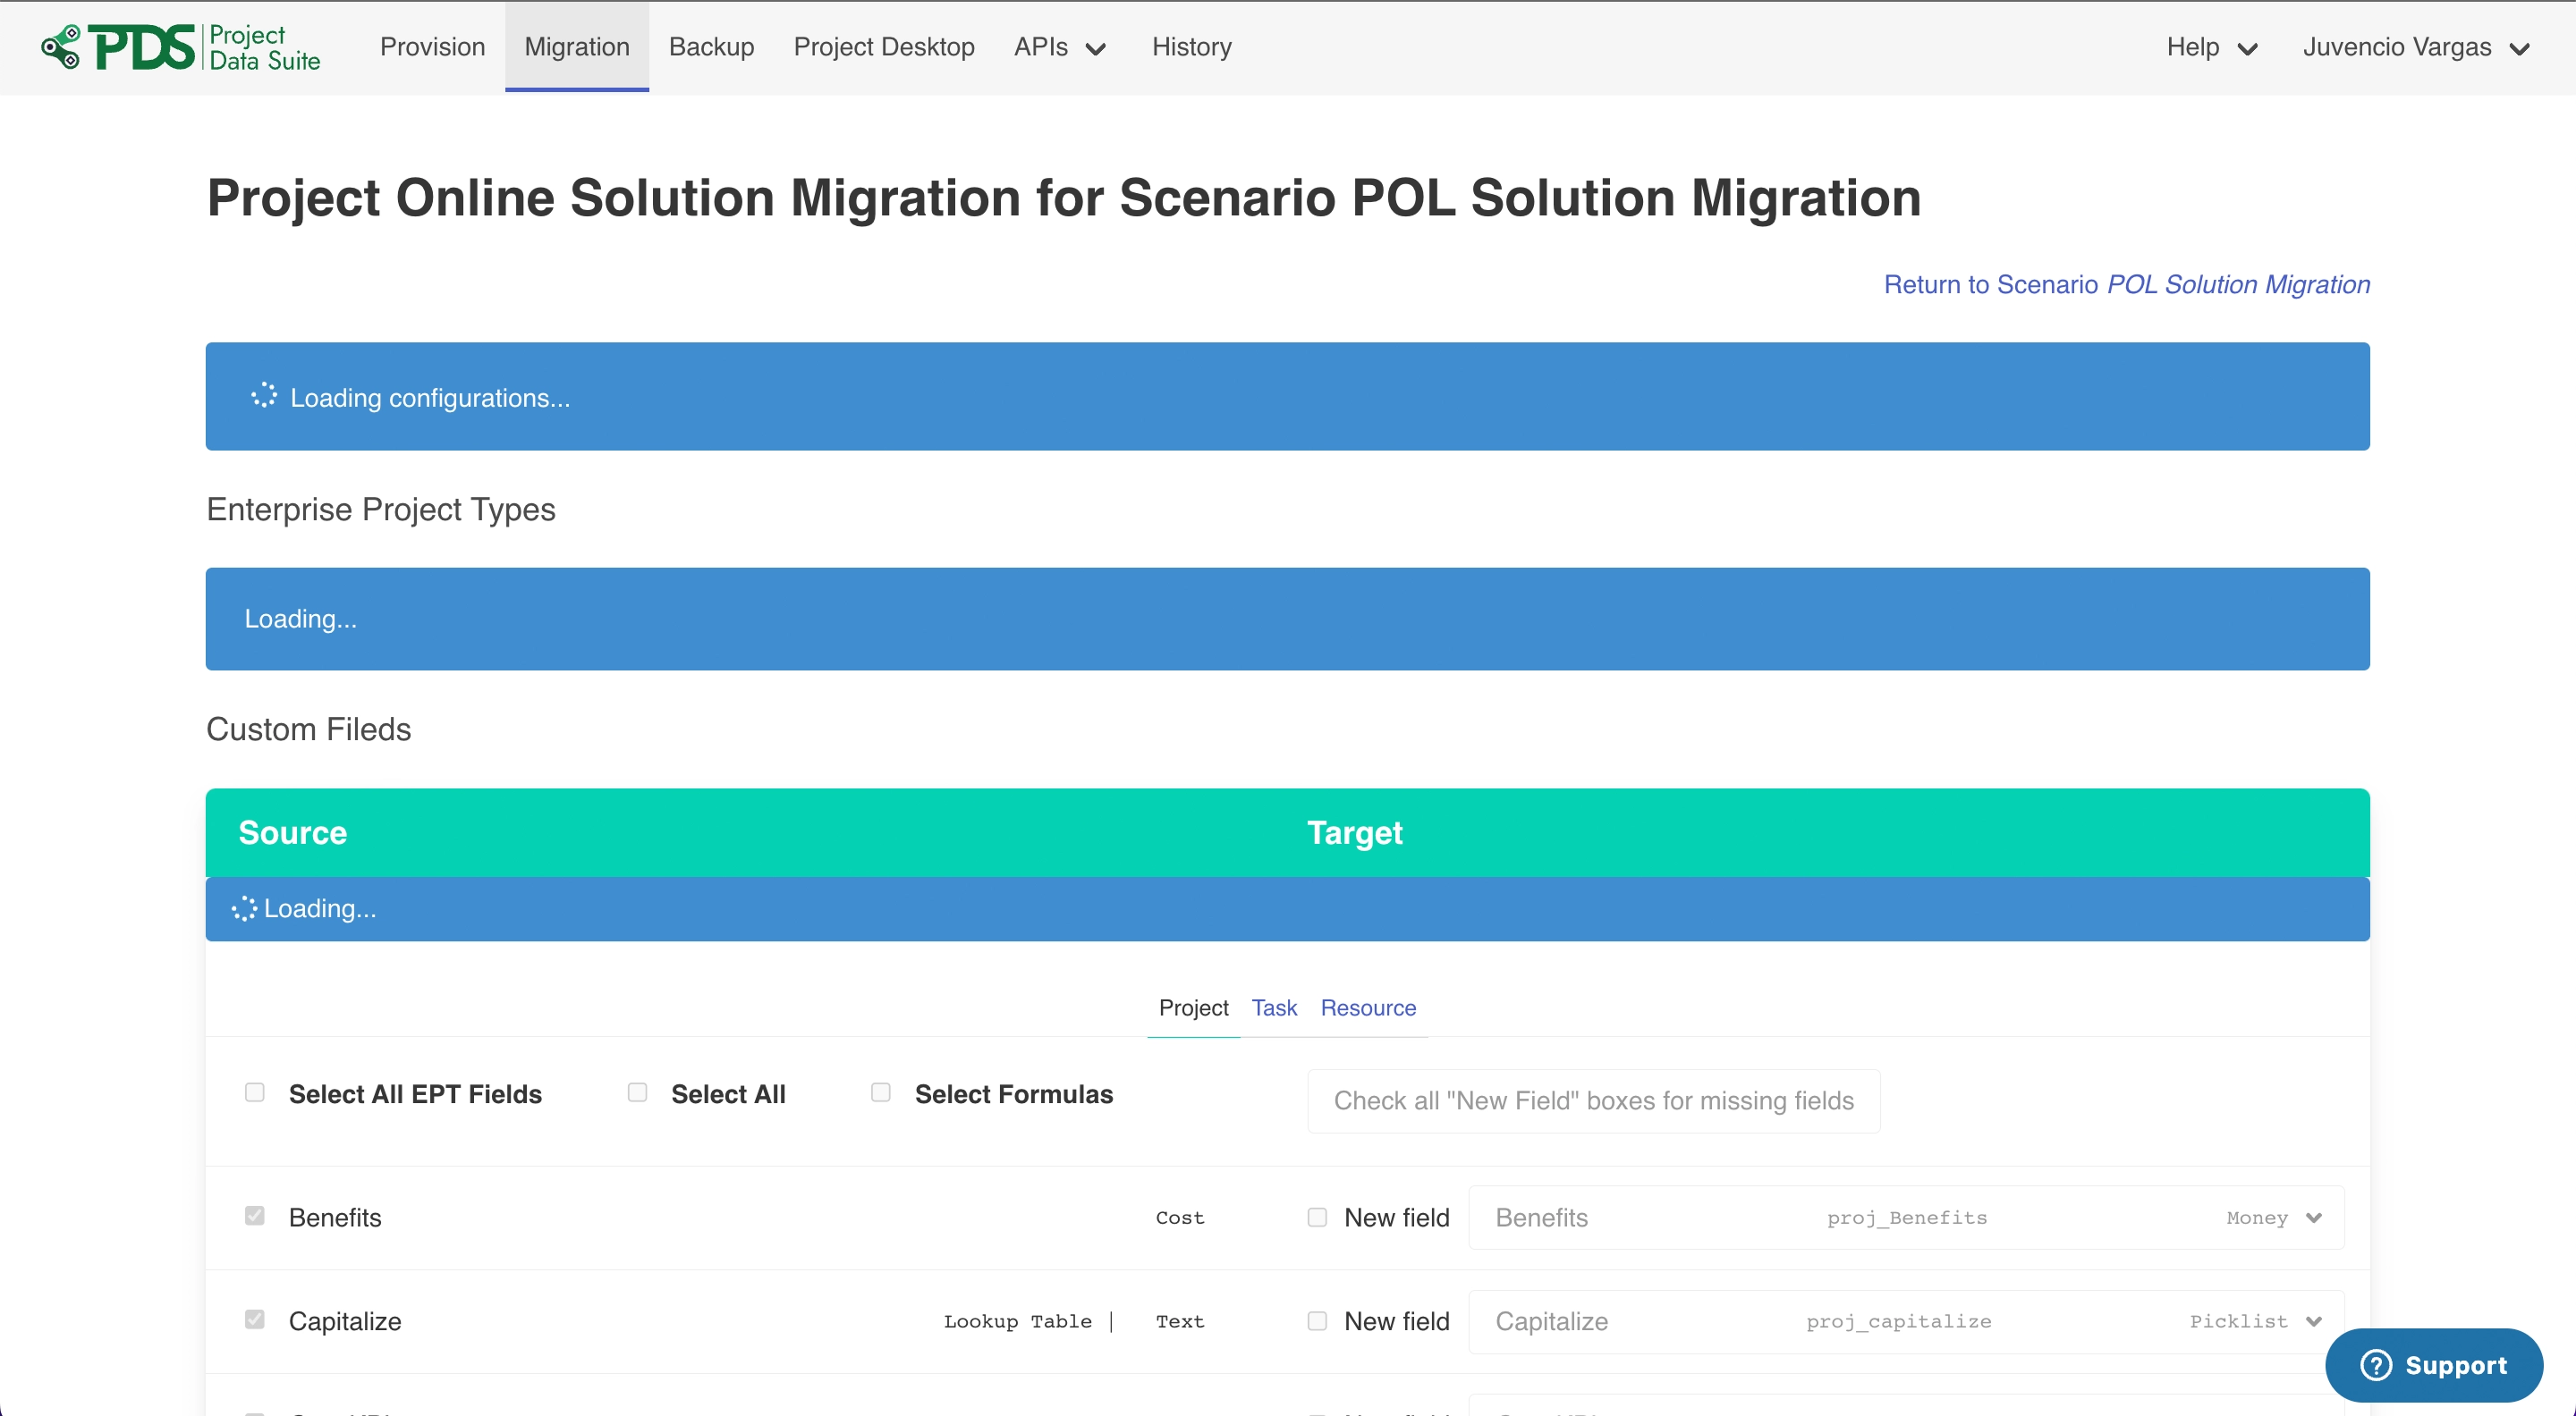Click the PDS Project Data Suite logo
Viewport: 2576px width, 1416px height.
[x=181, y=47]
